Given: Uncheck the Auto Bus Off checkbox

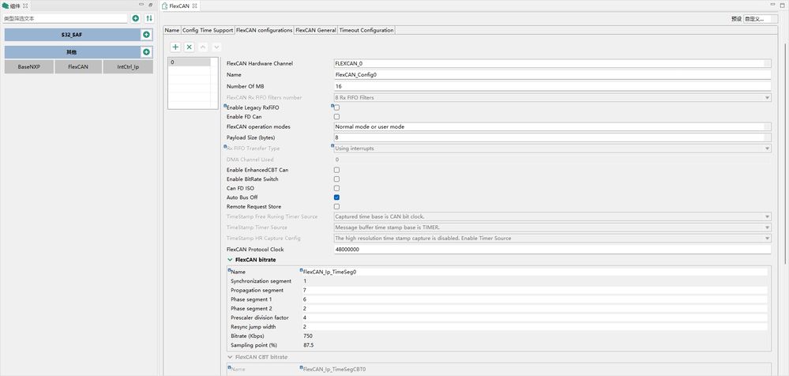Looking at the screenshot, I should [x=336, y=197].
